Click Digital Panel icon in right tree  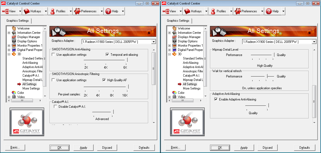click(x=174, y=50)
